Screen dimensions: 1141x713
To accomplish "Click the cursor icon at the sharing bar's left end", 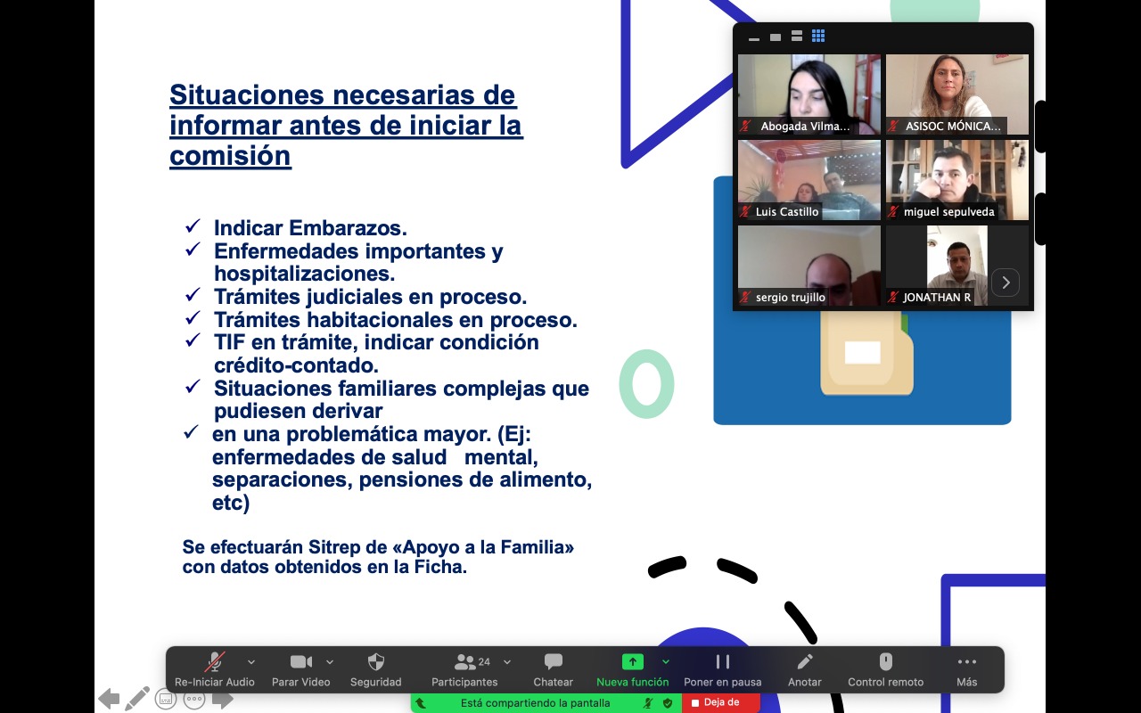I will point(422,702).
